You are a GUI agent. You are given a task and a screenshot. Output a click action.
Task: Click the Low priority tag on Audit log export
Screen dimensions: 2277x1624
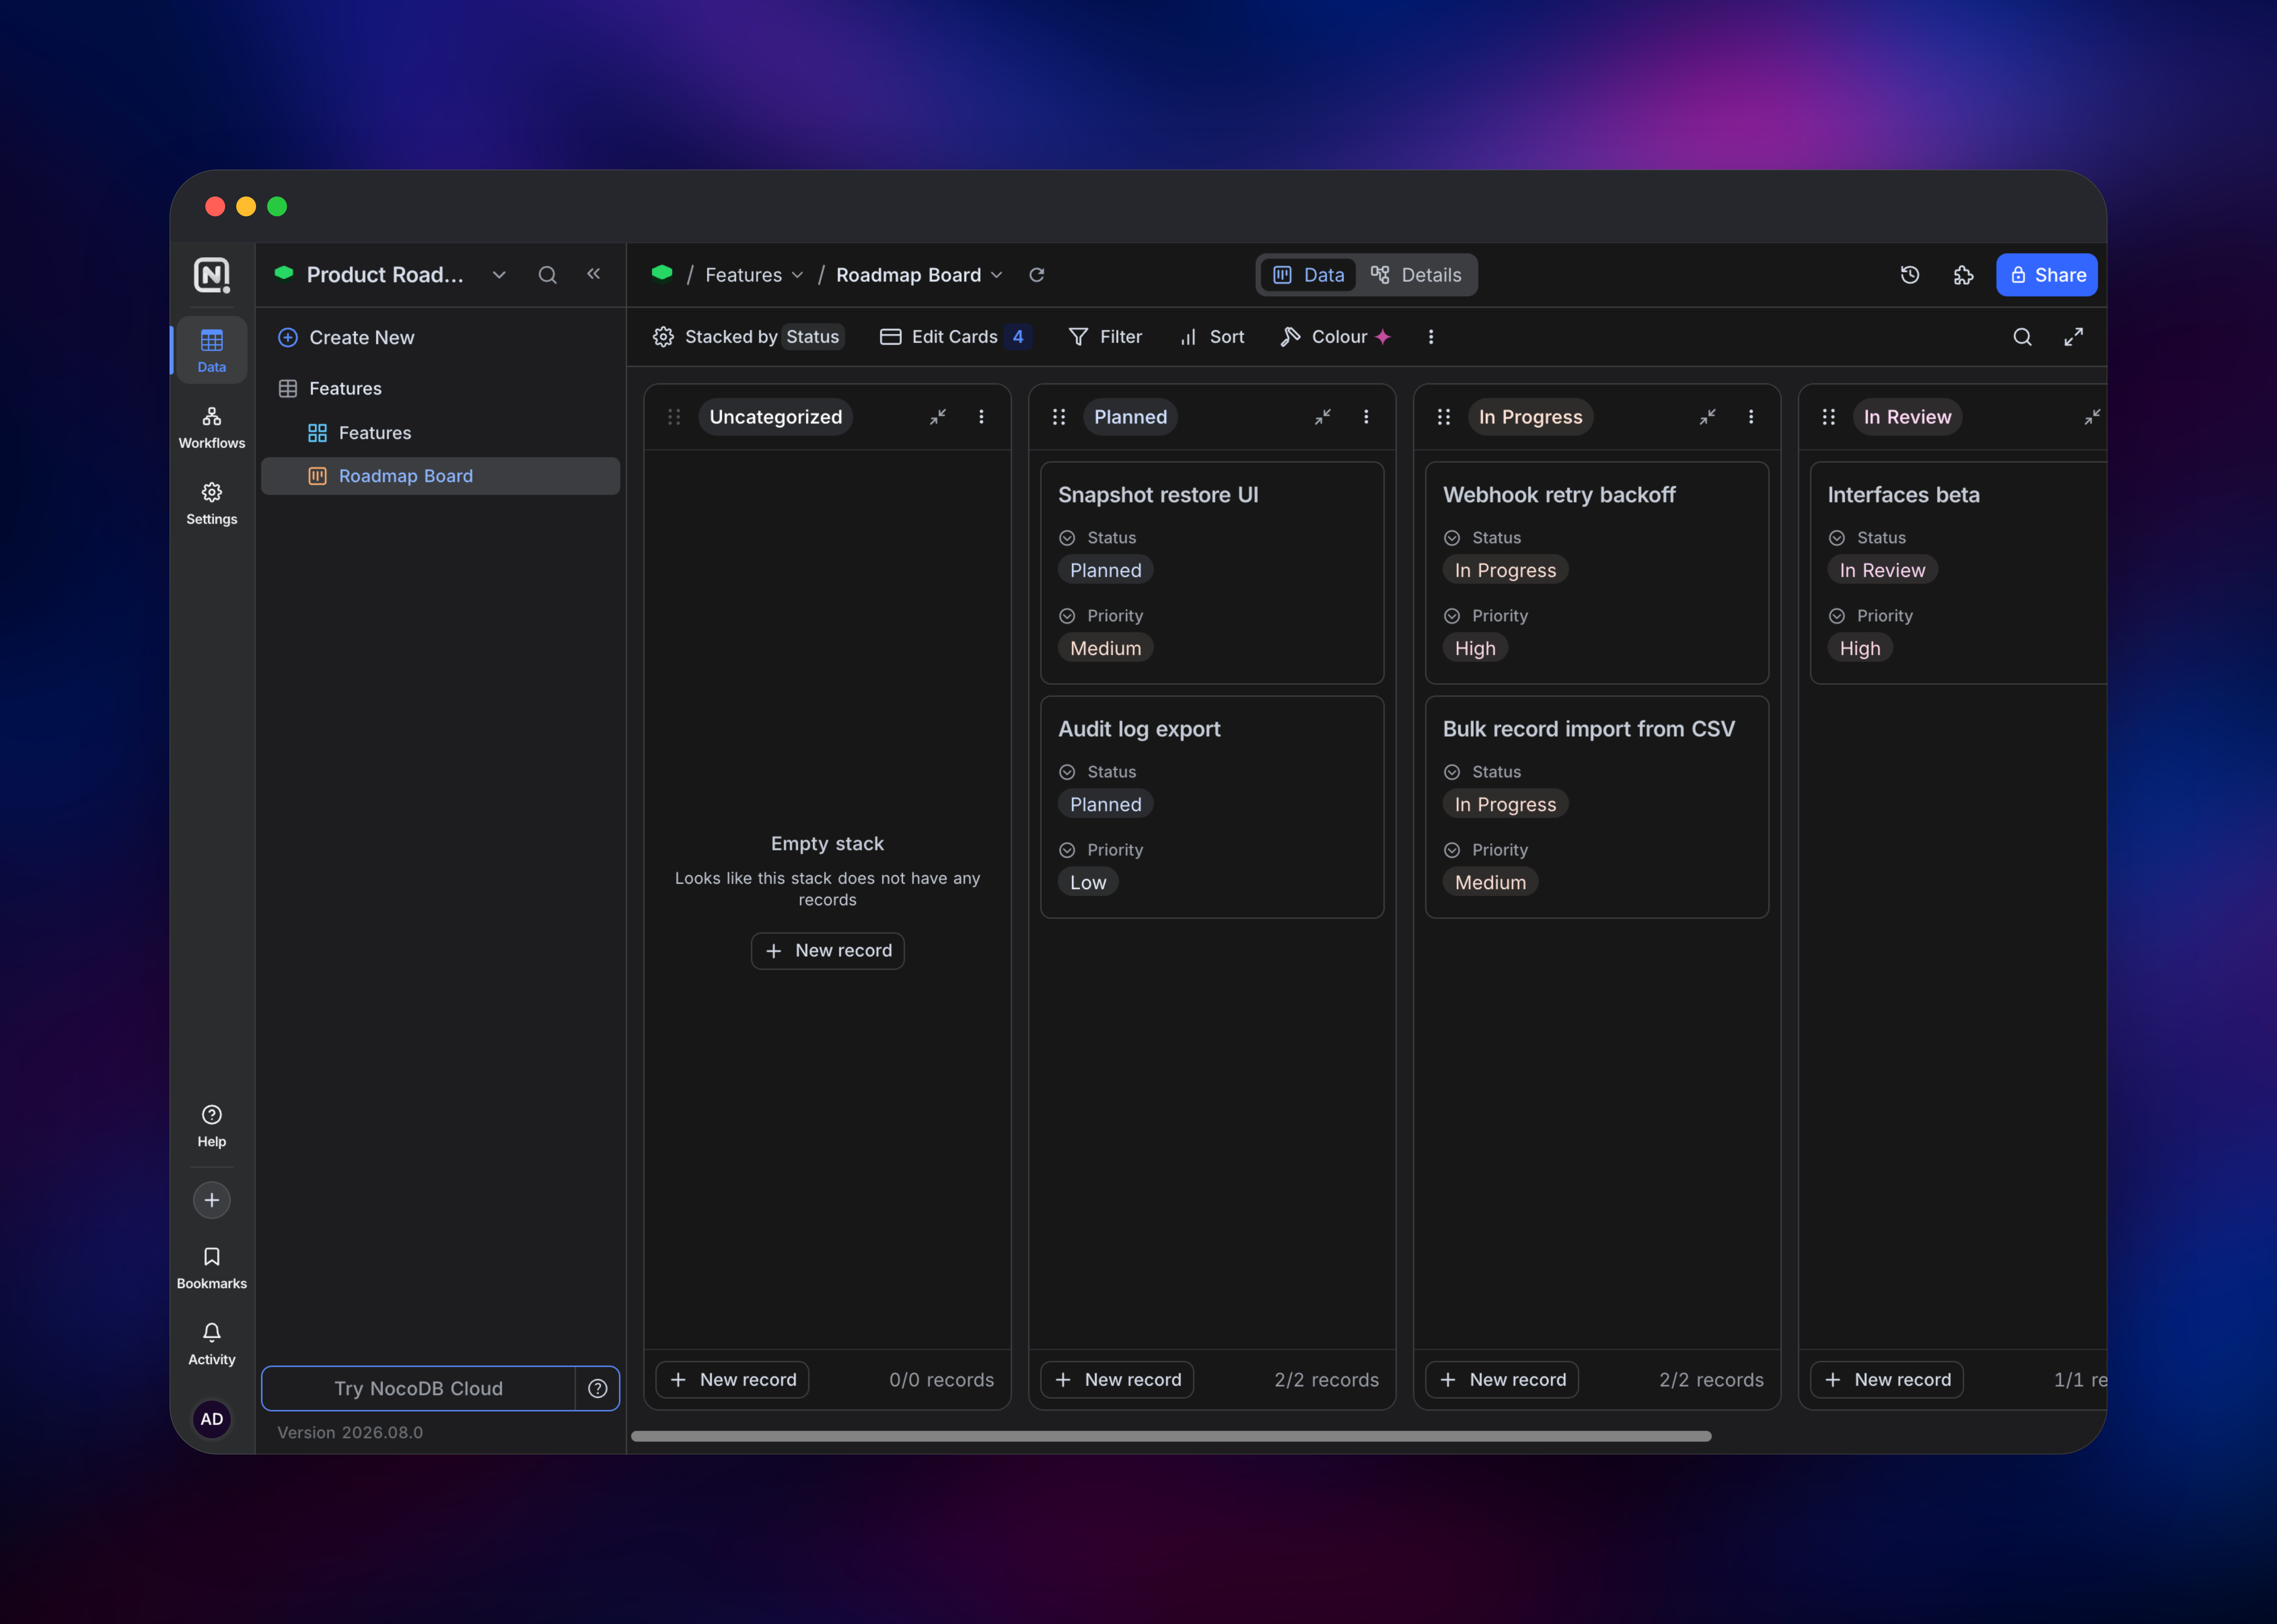[1088, 882]
